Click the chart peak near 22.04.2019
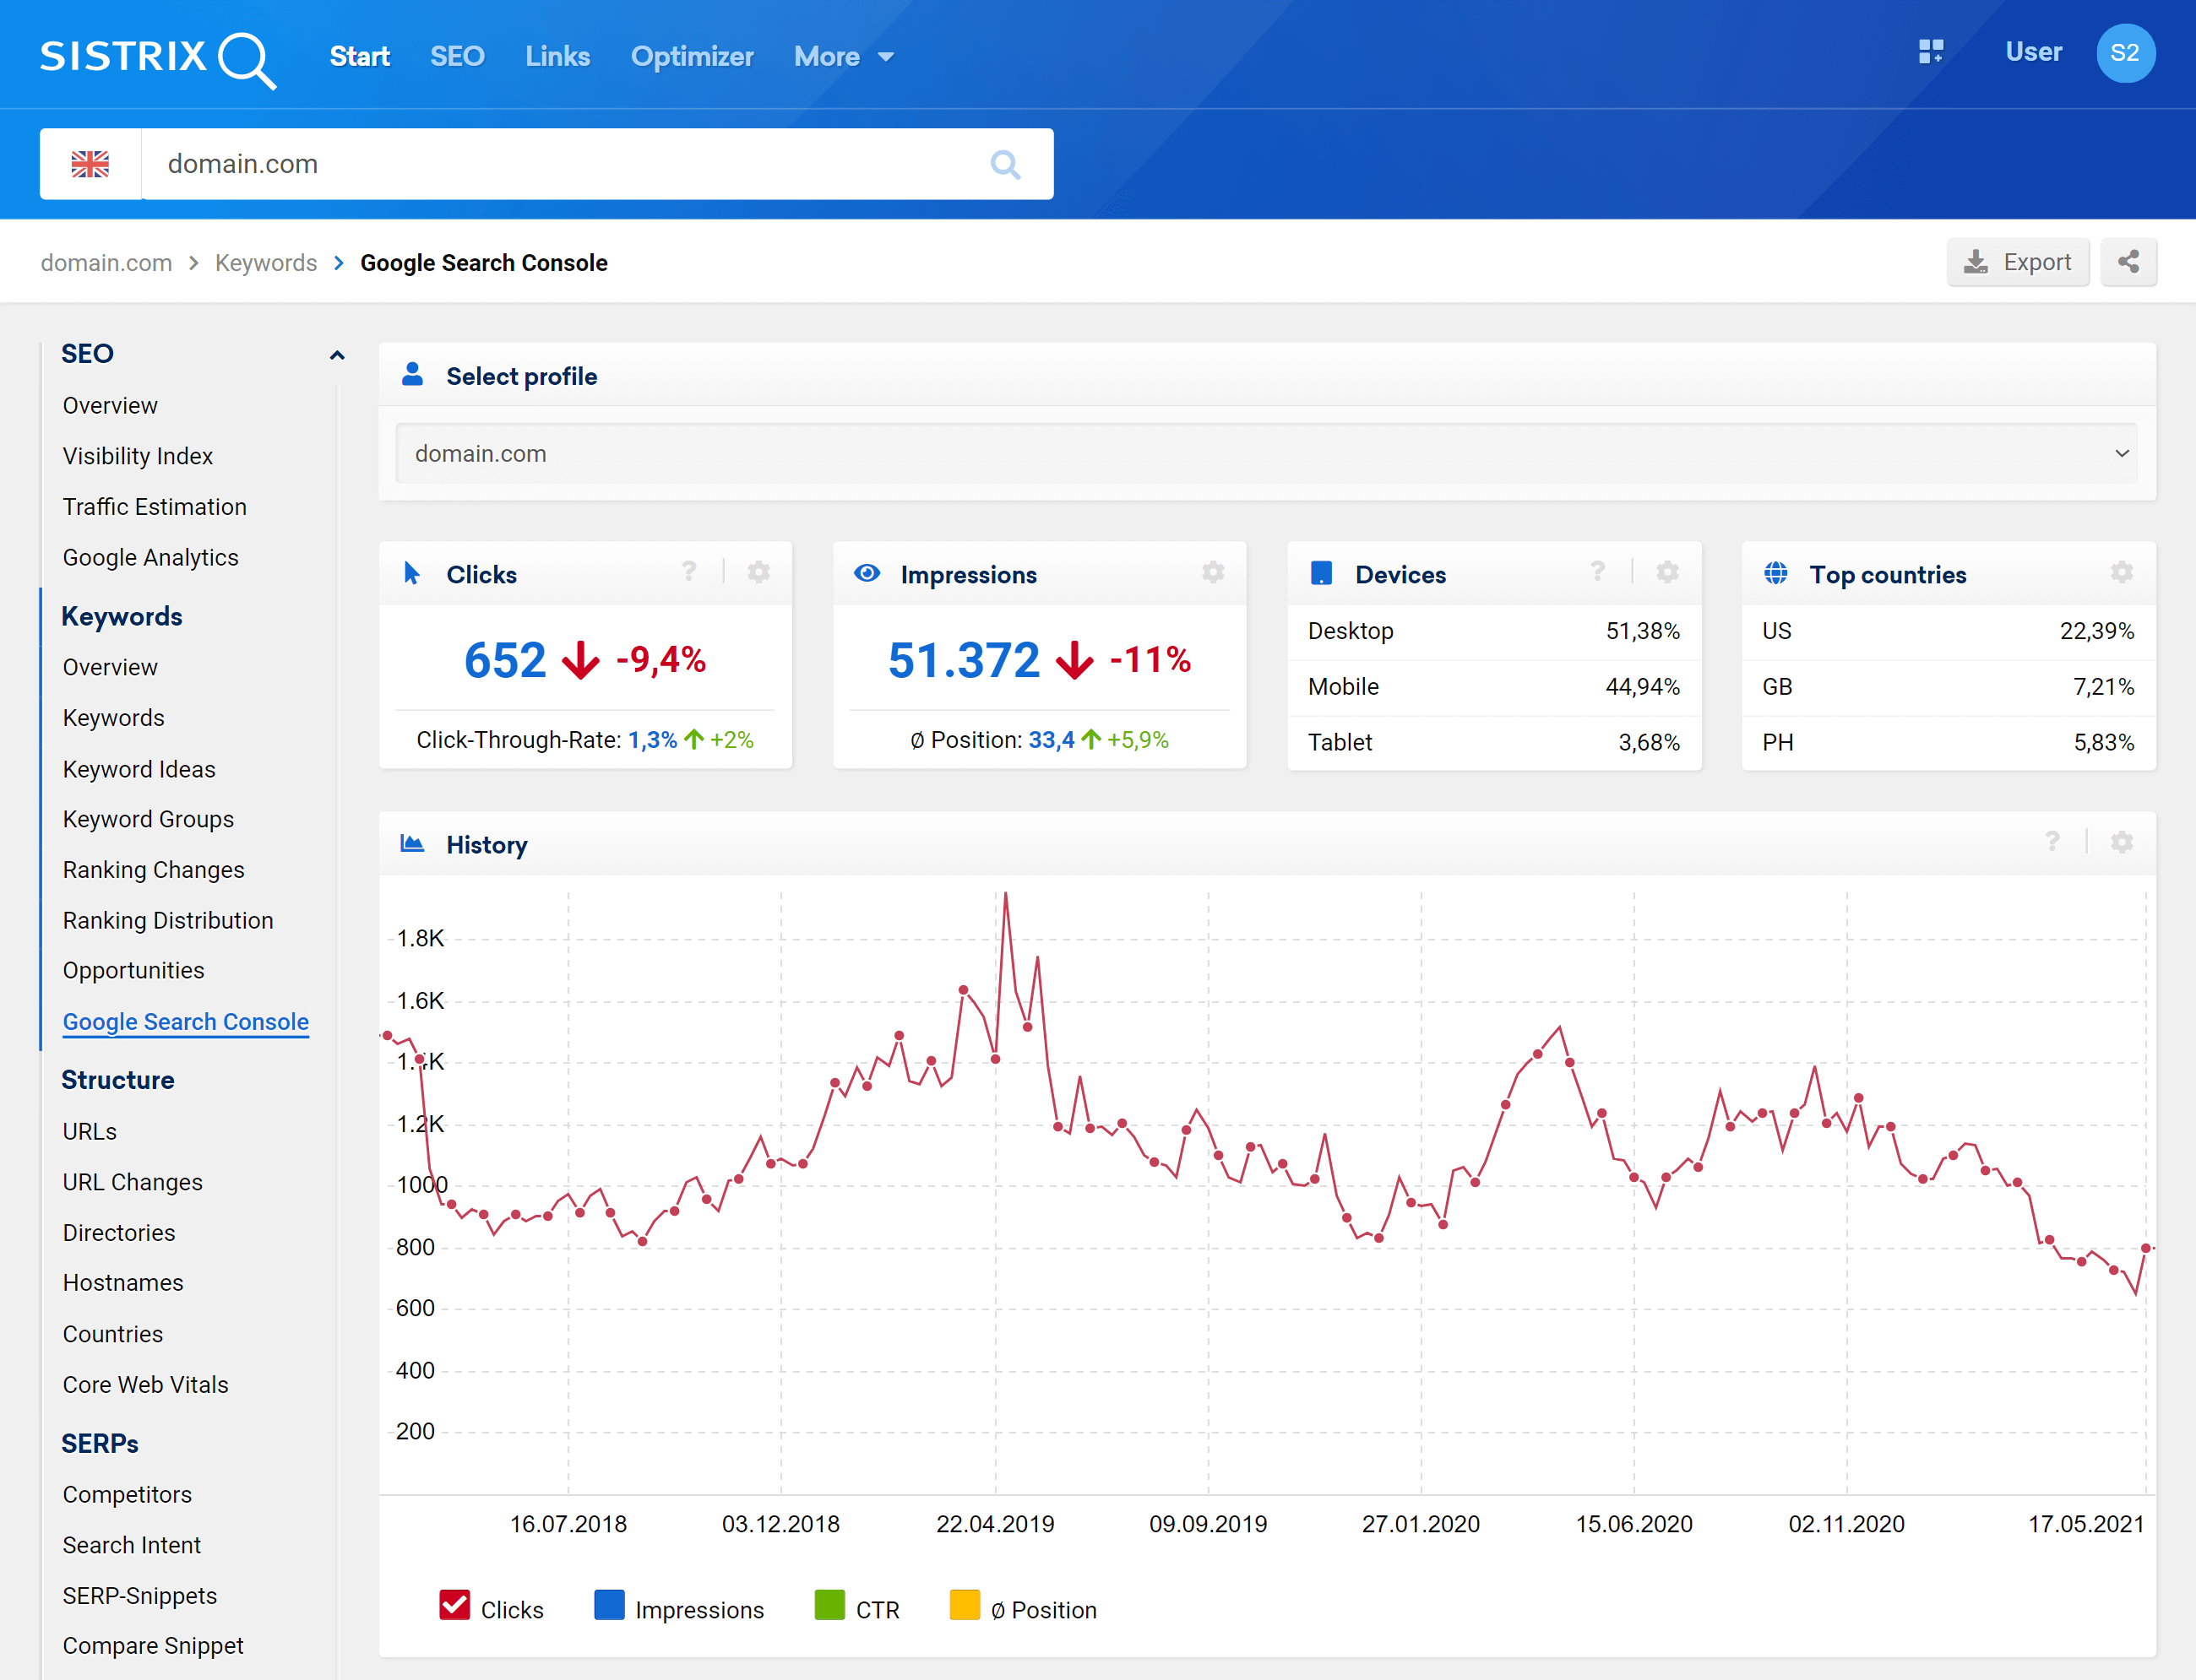2196x1680 pixels. [x=1005, y=893]
